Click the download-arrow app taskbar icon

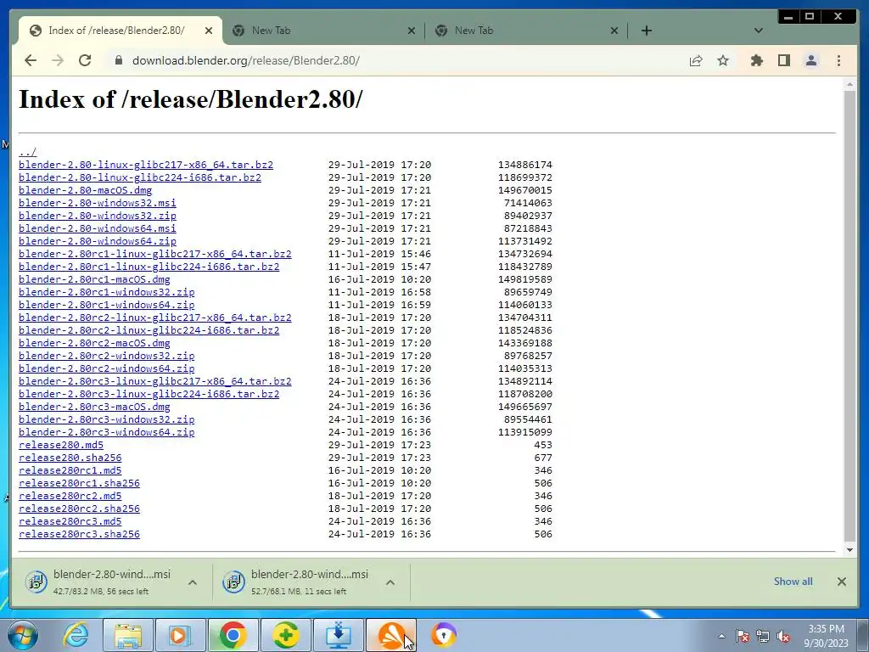pos(338,635)
